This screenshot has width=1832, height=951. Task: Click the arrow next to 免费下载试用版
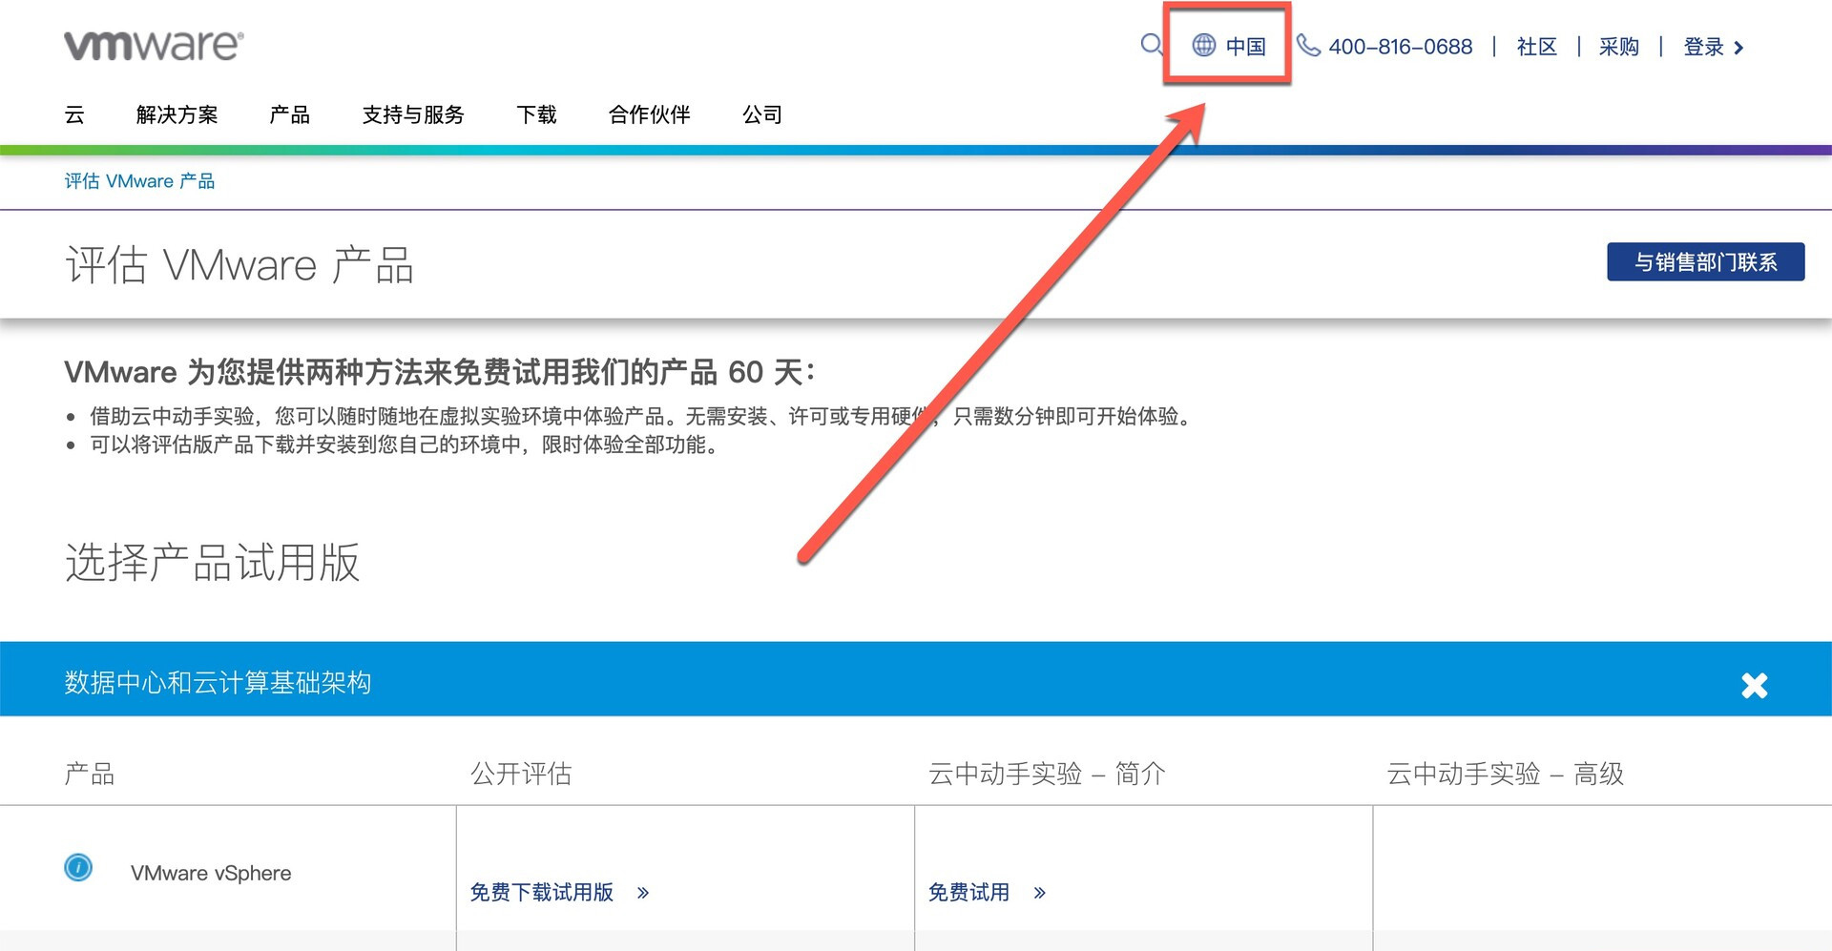tap(643, 893)
